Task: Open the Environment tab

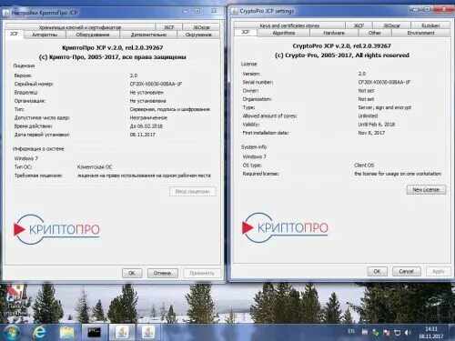Action: tap(420, 33)
